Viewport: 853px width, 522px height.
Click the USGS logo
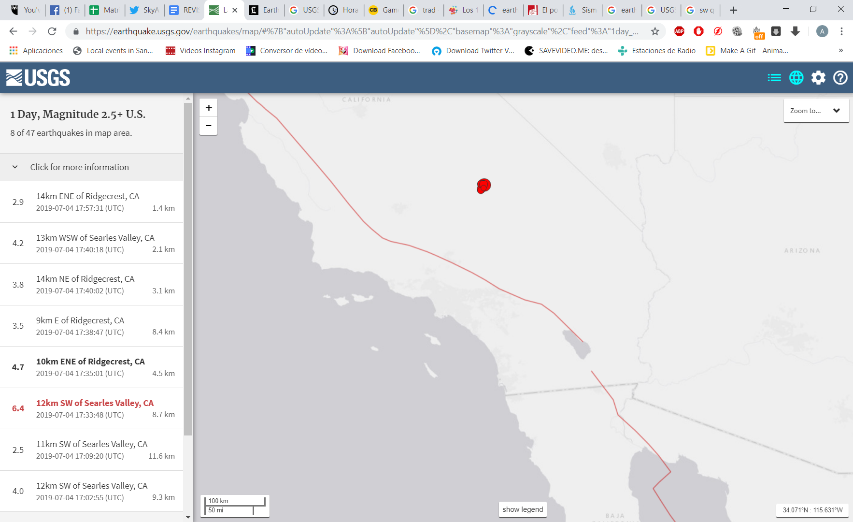click(38, 77)
